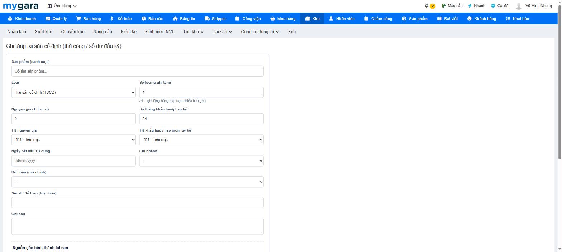Focus the Sản phẩm search field
Image resolution: width=562 pixels, height=252 pixels.
138,71
